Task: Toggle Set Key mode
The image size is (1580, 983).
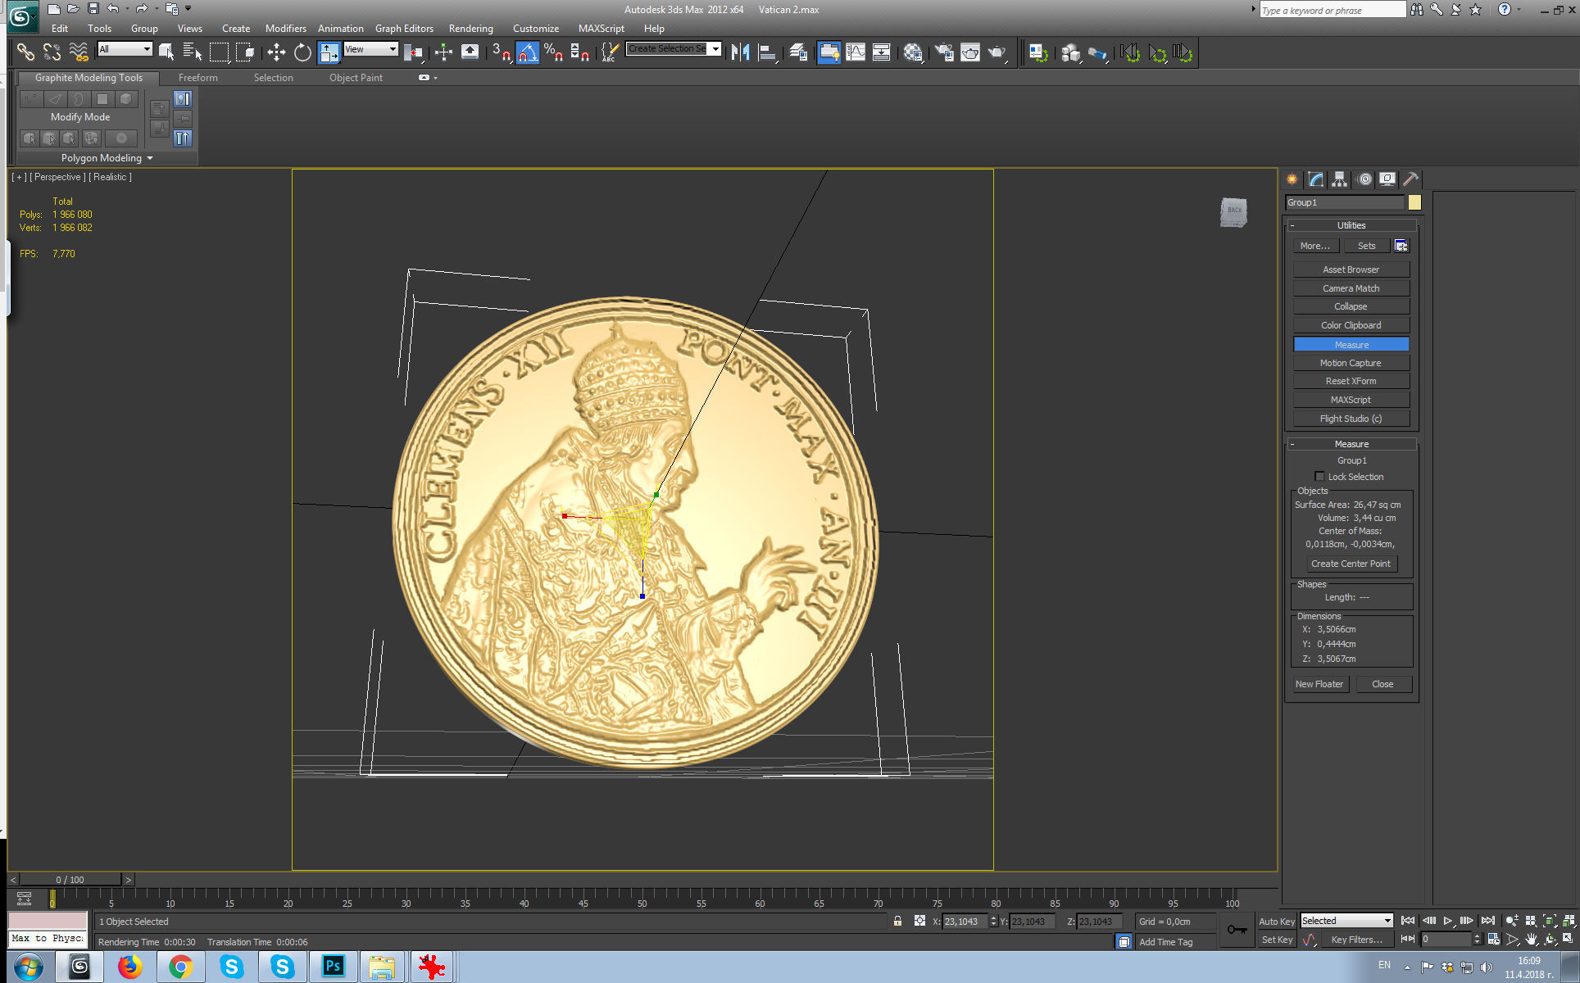Action: [x=1277, y=940]
